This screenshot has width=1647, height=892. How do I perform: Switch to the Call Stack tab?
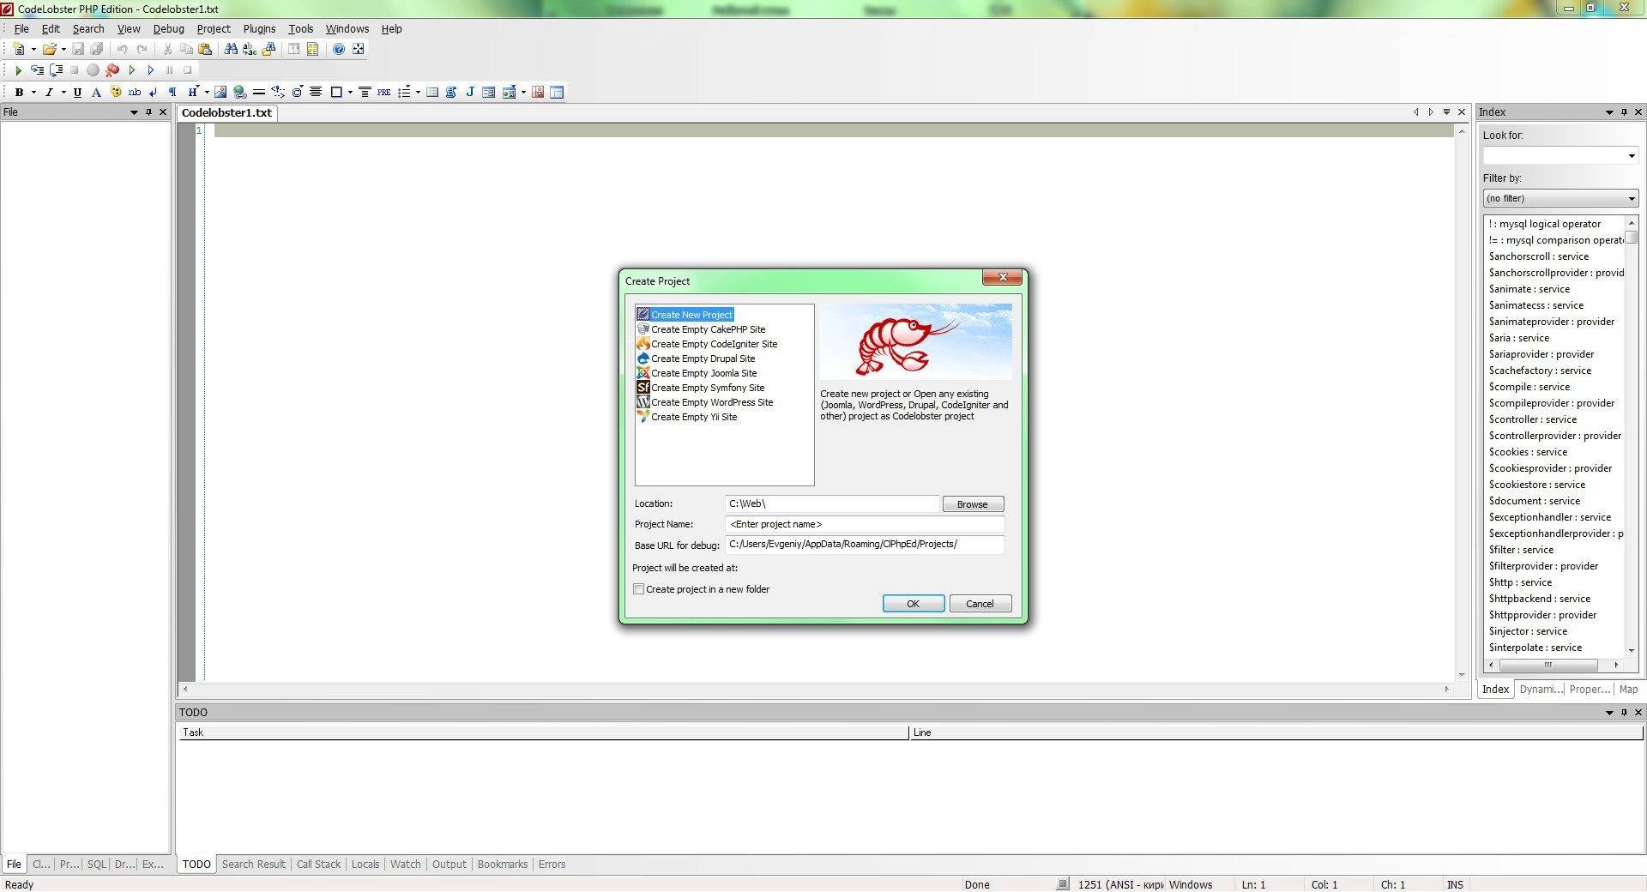click(x=318, y=865)
